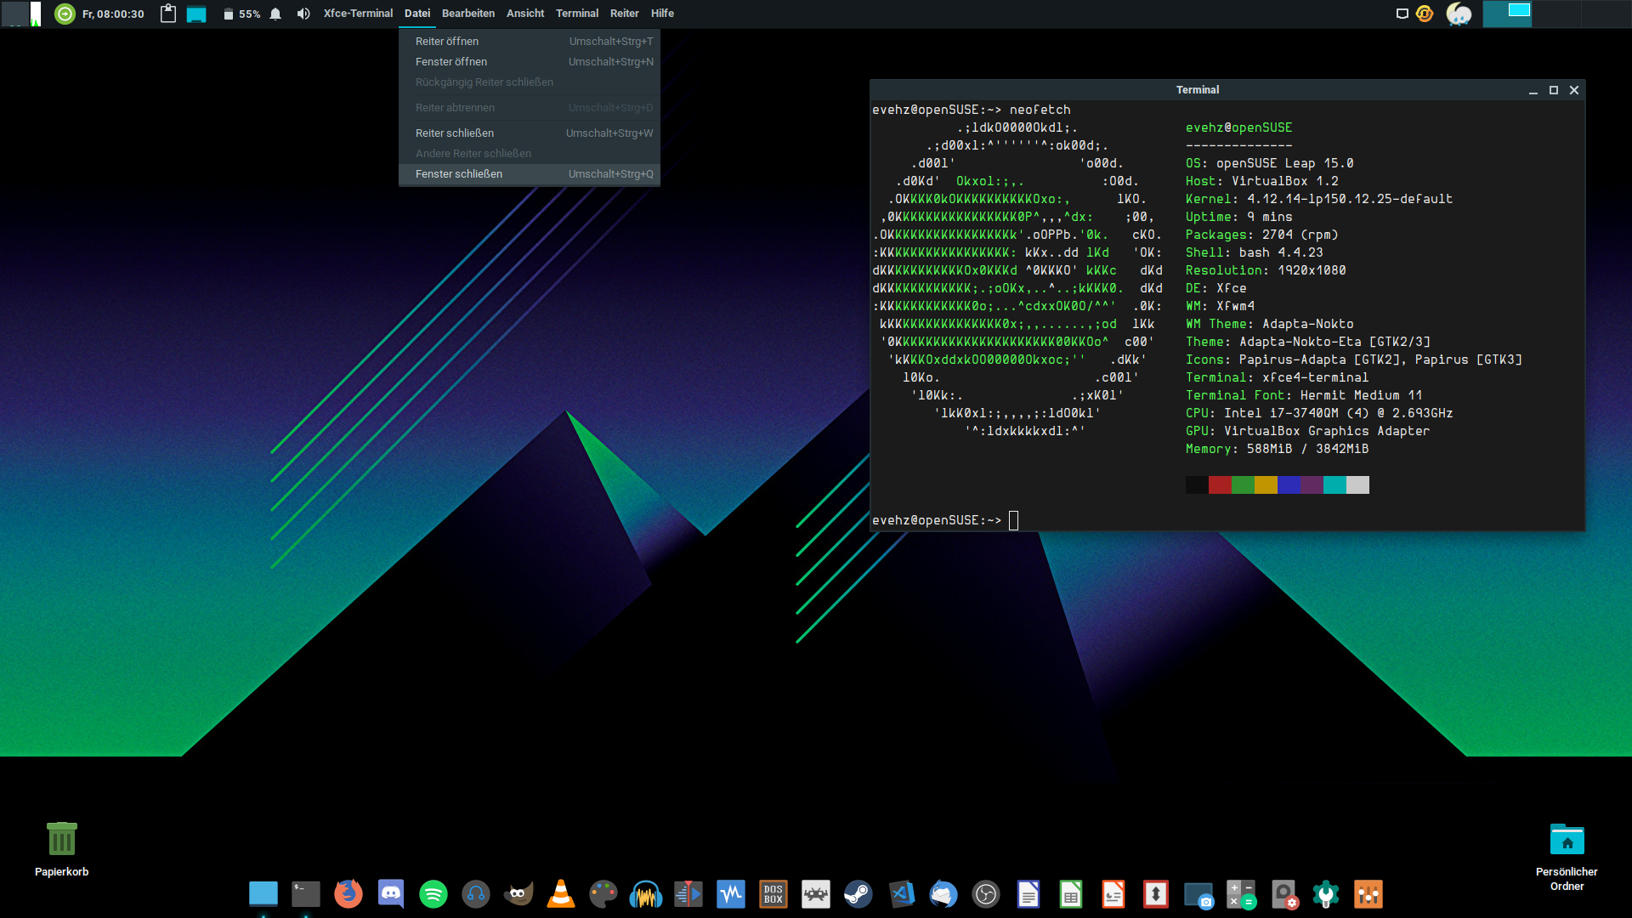Image resolution: width=1632 pixels, height=918 pixels.
Task: Open the volume control in the panel
Action: 303,14
